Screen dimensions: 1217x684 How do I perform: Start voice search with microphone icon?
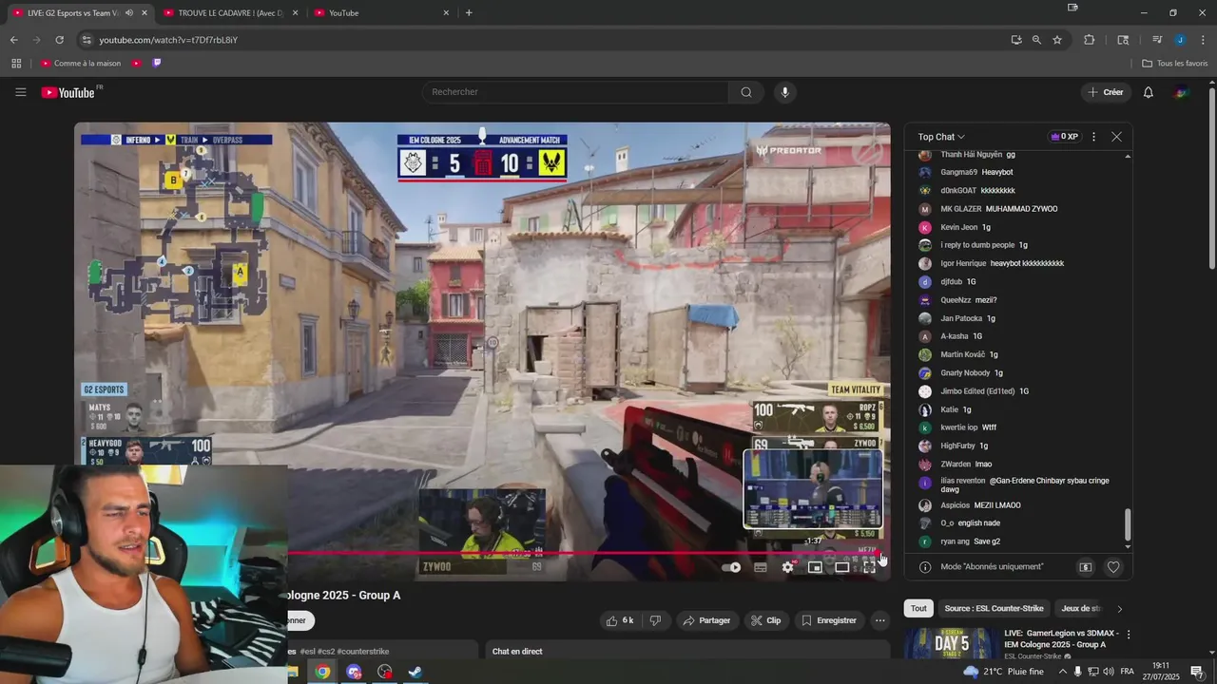click(784, 92)
